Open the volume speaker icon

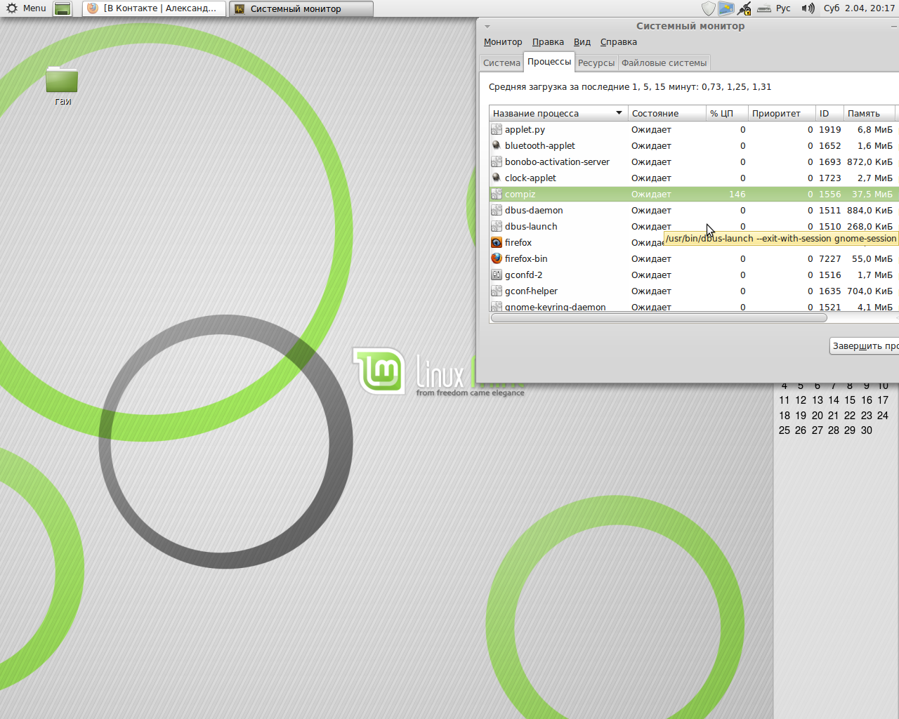click(x=808, y=8)
